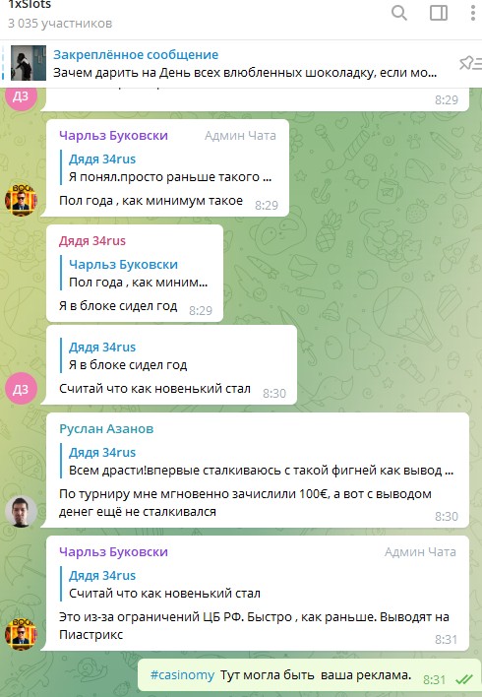Click Чарльз Буковски's avatar beside Пиастрикс message
482x697 pixels.
coord(21,635)
